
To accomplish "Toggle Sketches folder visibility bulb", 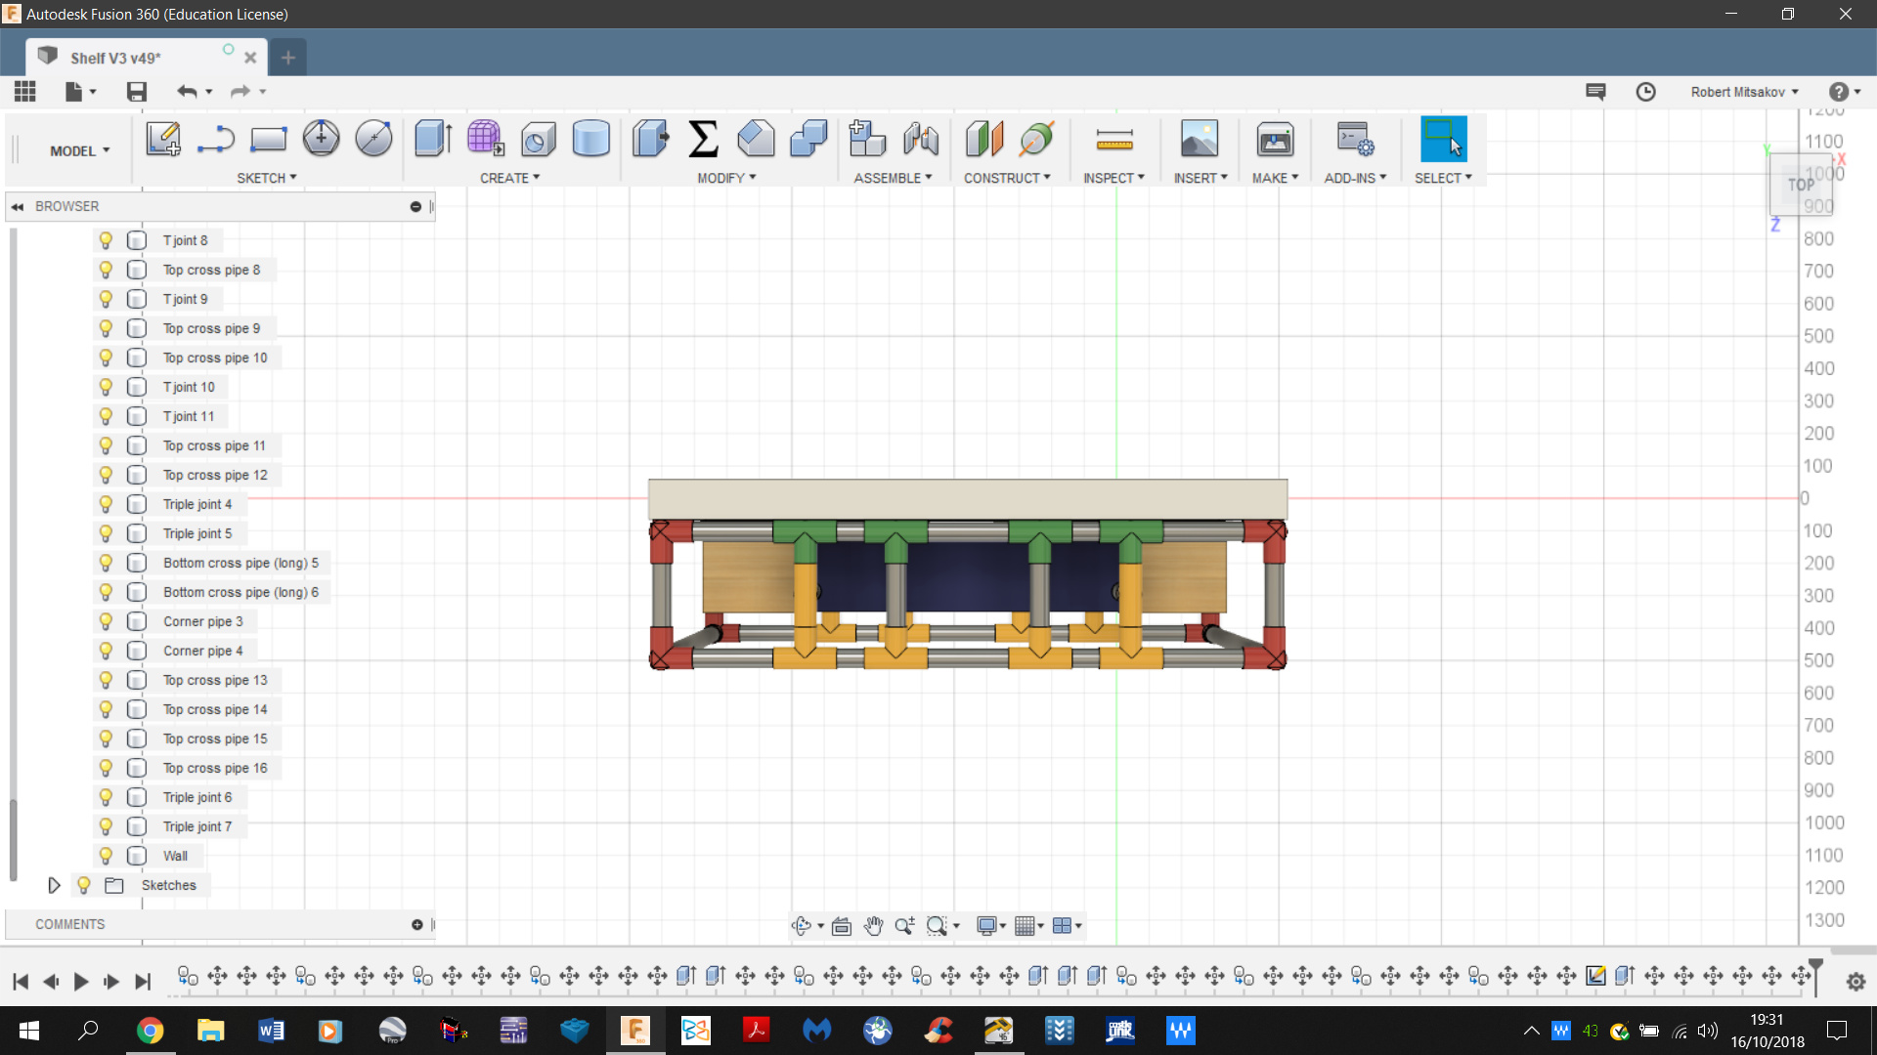I will pos(84,885).
